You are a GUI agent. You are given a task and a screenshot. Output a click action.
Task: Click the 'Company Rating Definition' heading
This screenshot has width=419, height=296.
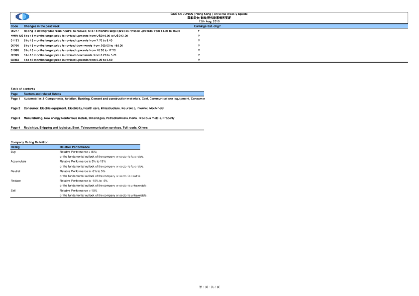[x=29, y=142]
